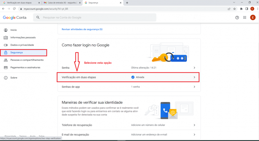Viewport: 259px width, 141px height.
Task: Click the search magnifier icon
Action: [38, 17]
